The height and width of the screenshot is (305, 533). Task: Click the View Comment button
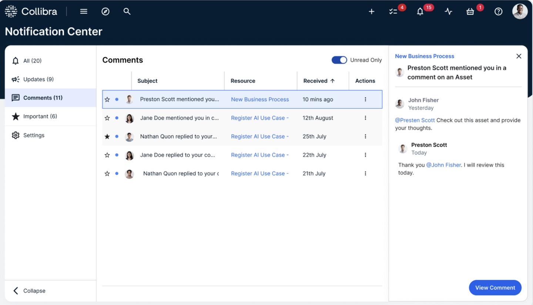[x=495, y=288]
